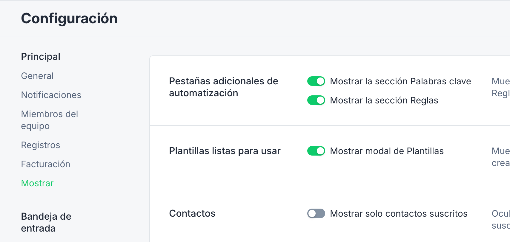Click the Plantillas listas para usar heading
Screen dimensions: 510x242
pyautogui.click(x=225, y=151)
